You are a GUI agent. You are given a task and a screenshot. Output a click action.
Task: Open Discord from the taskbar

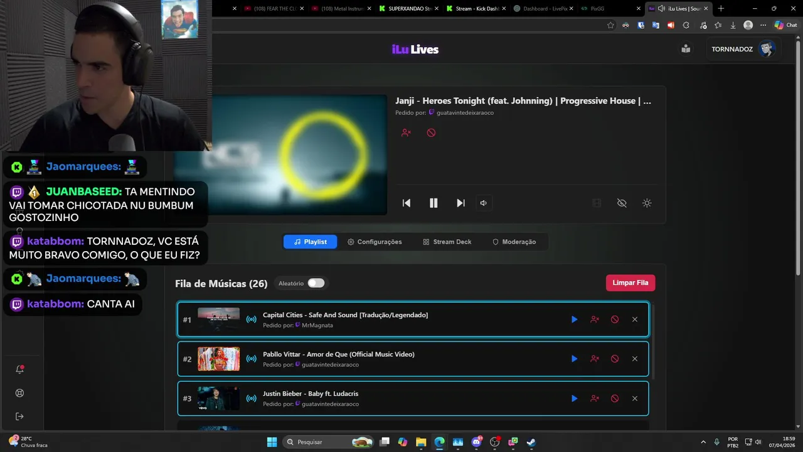(x=476, y=442)
